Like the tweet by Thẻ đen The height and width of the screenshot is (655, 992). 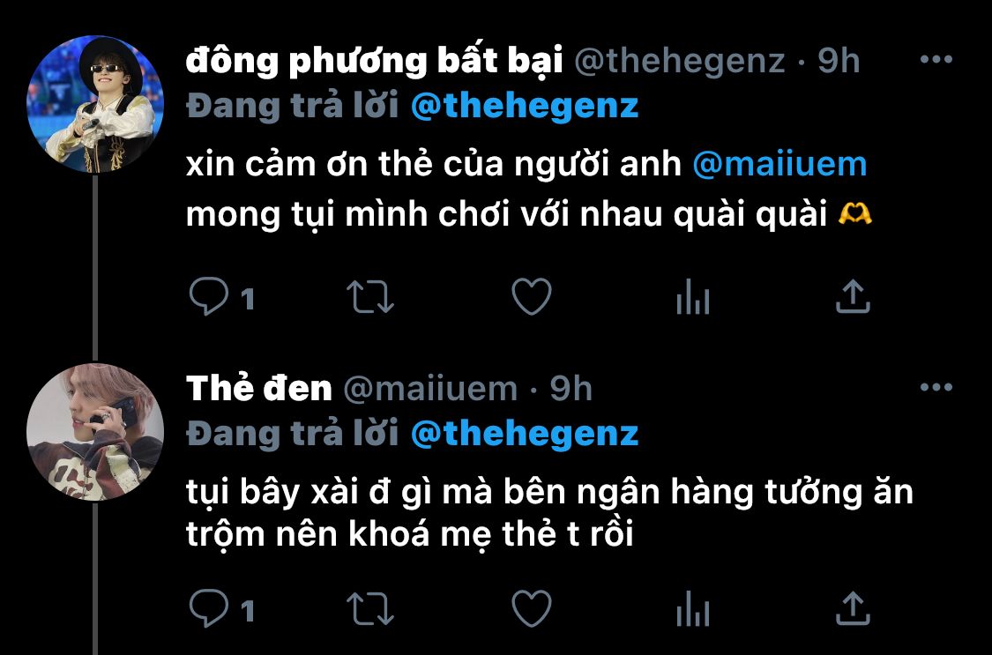coord(532,609)
